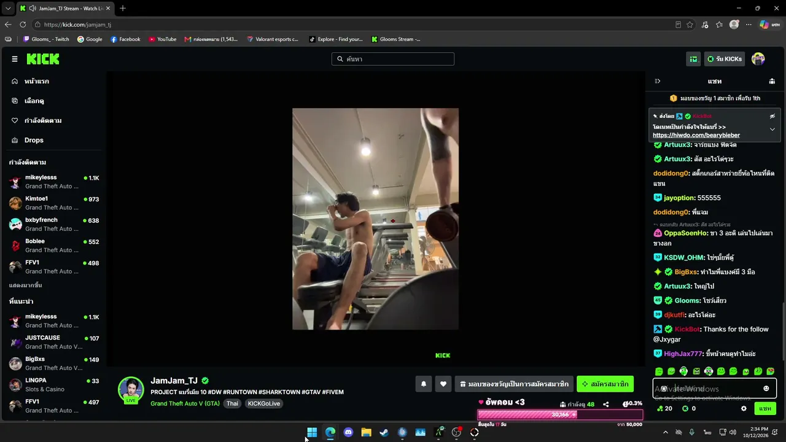The width and height of the screenshot is (786, 442).
Task: Collapse the chat panel with arrow icon
Action: (657, 81)
